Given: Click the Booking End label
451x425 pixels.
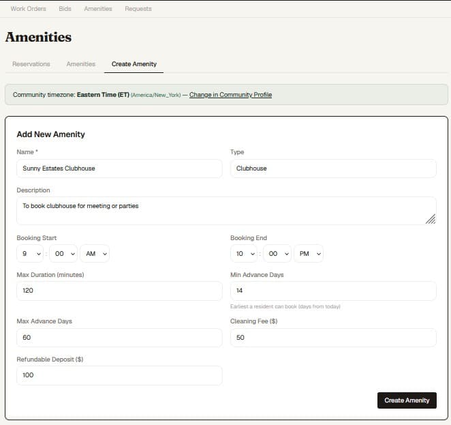Looking at the screenshot, I should coord(249,238).
